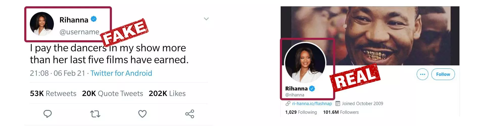The height and width of the screenshot is (126, 485).
Task: Click the reply speech bubble icon
Action: [x=47, y=114]
